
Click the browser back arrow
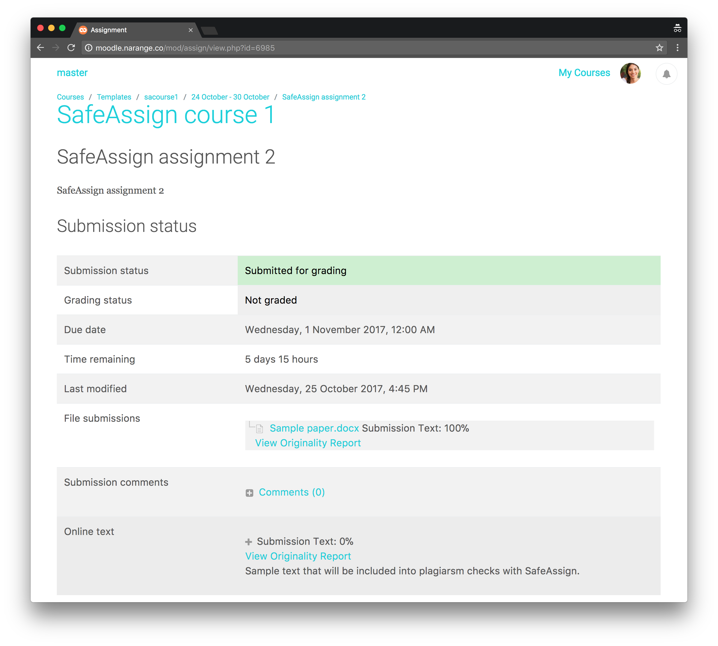point(40,48)
